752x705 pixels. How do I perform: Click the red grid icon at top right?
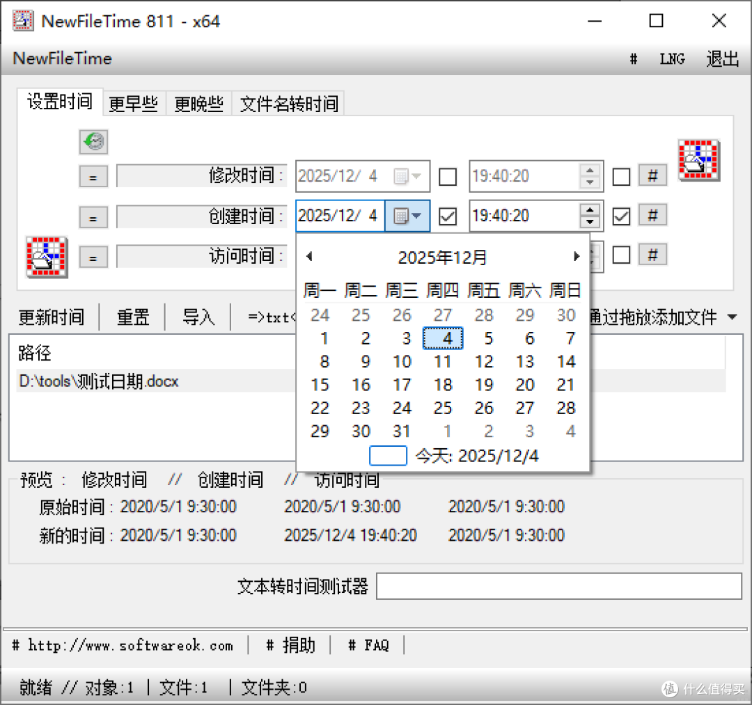[x=699, y=160]
